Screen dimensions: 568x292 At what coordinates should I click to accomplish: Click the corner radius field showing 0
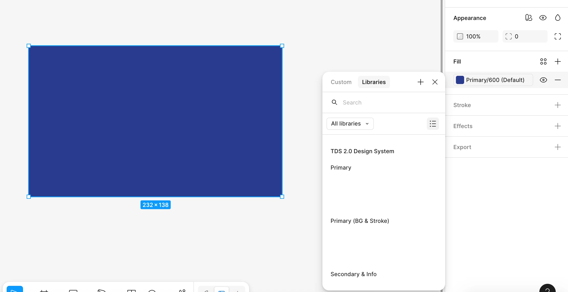tap(525, 36)
